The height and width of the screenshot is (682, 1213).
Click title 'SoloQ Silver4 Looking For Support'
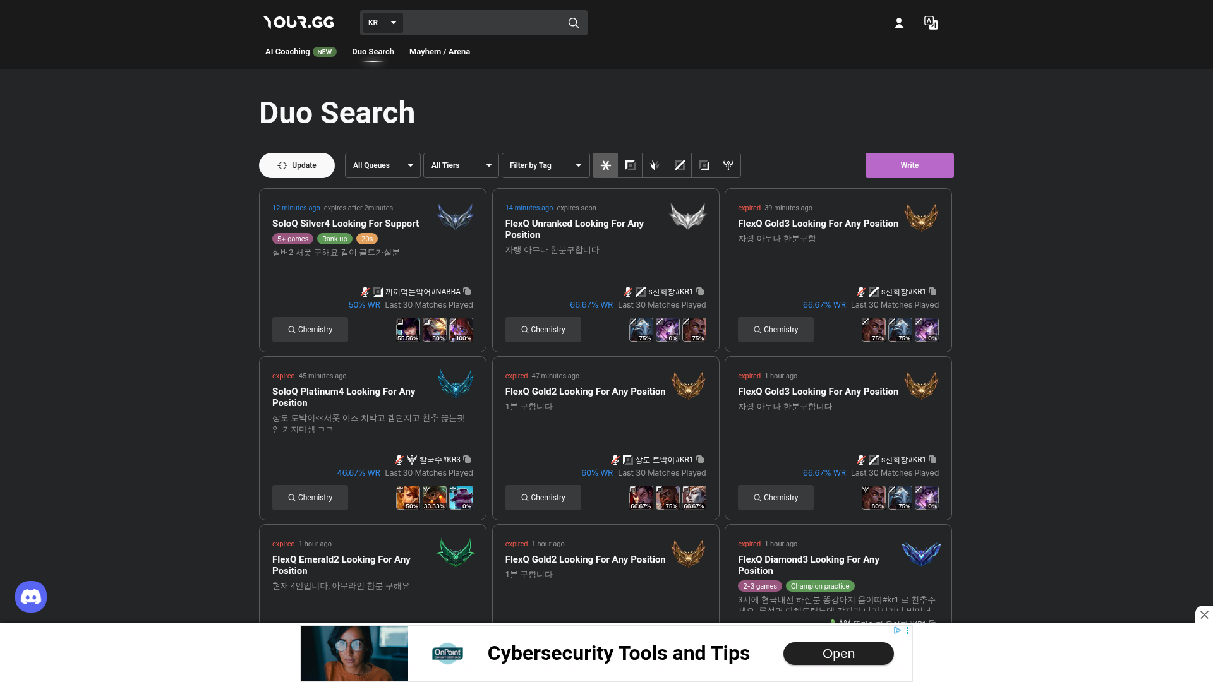[346, 224]
